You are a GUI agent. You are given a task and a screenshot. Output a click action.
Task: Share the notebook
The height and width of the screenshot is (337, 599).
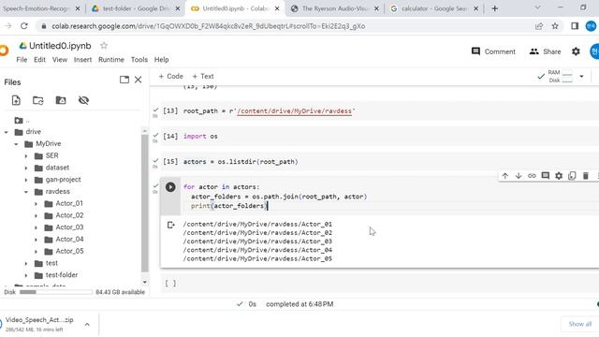545,51
